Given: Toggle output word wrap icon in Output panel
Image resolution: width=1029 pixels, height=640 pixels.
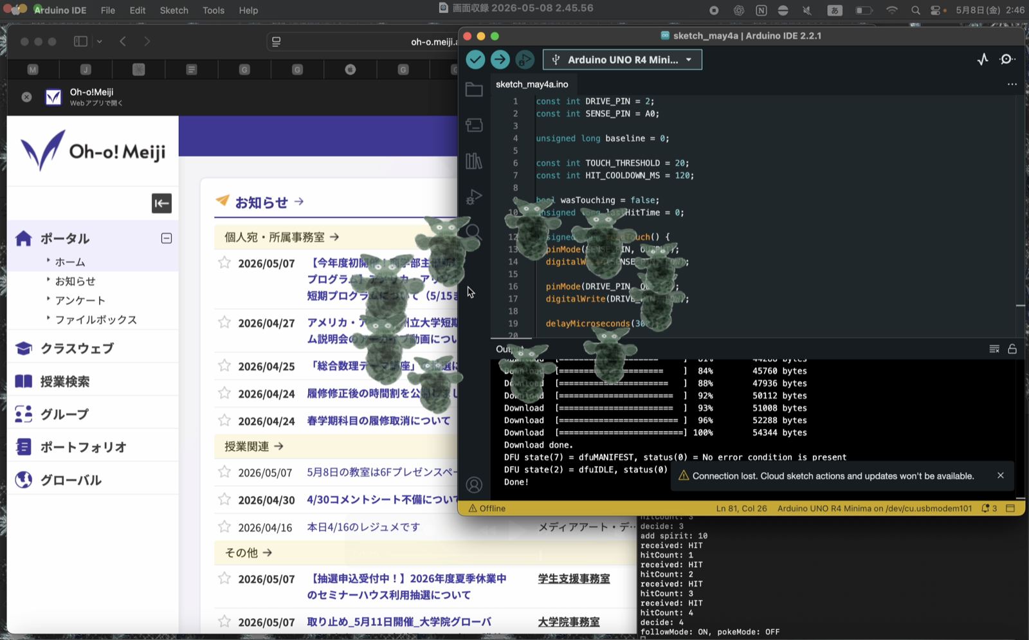Looking at the screenshot, I should (994, 349).
